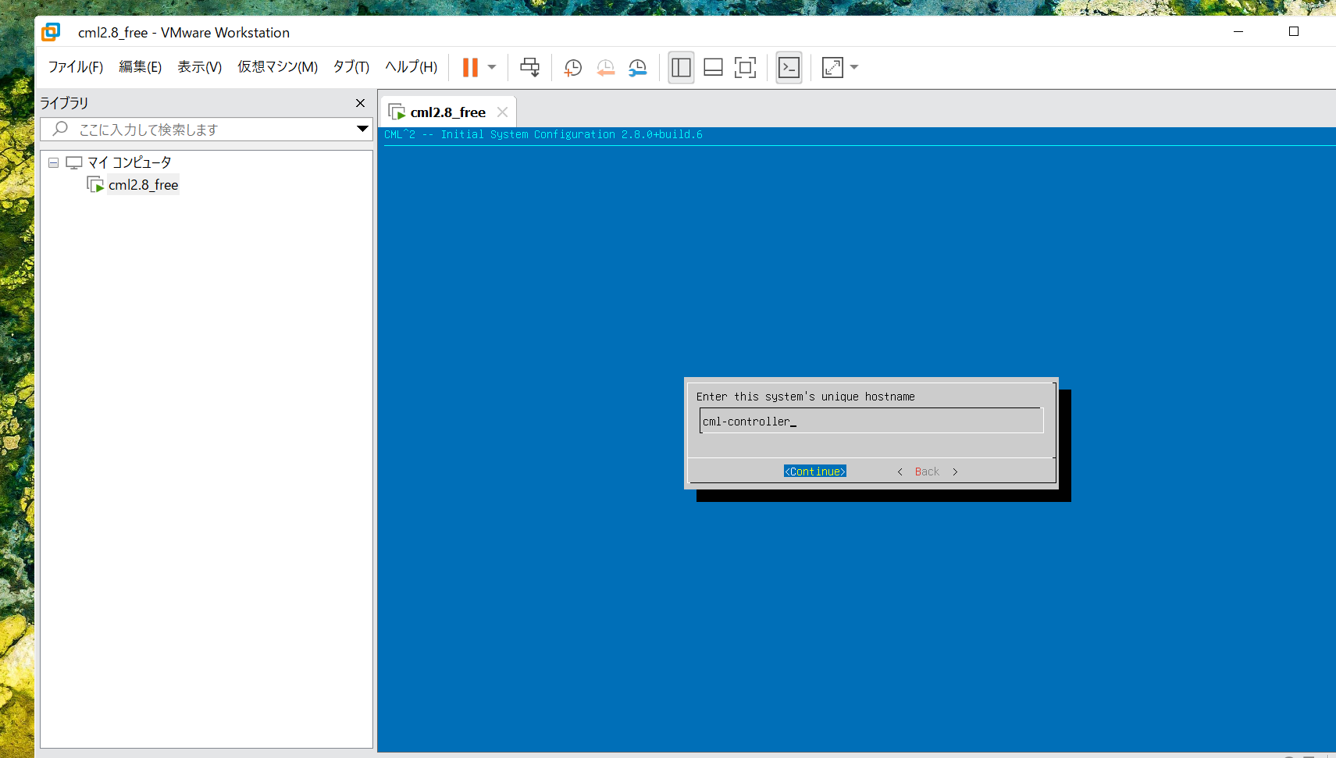
Task: Open the 表示(V) menu
Action: (200, 67)
